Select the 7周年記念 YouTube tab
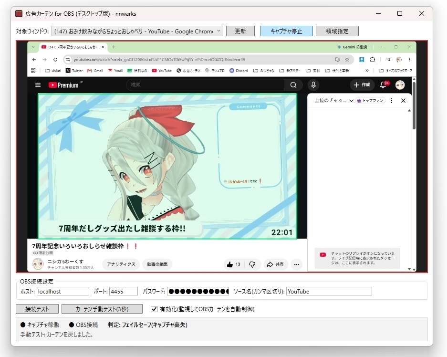 pos(70,47)
